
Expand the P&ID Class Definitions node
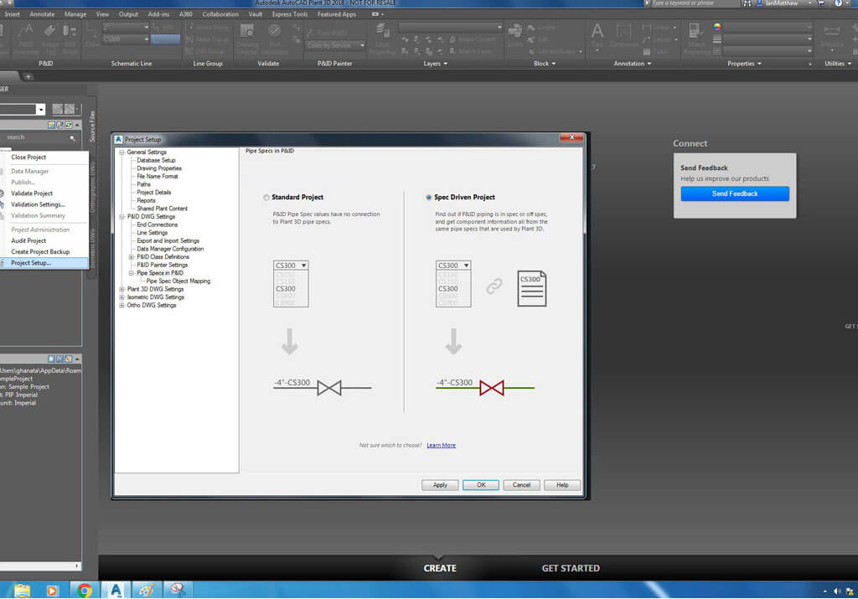click(132, 257)
